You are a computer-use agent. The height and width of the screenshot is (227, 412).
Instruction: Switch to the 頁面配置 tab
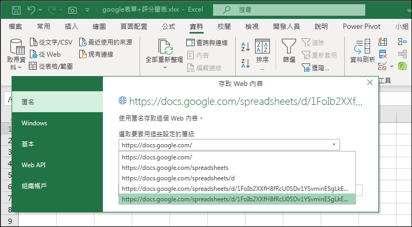point(134,27)
